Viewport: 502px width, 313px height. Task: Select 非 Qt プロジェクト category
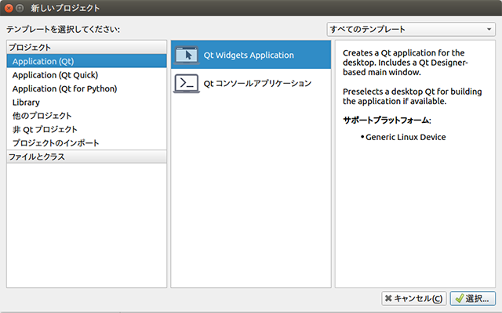(86, 129)
